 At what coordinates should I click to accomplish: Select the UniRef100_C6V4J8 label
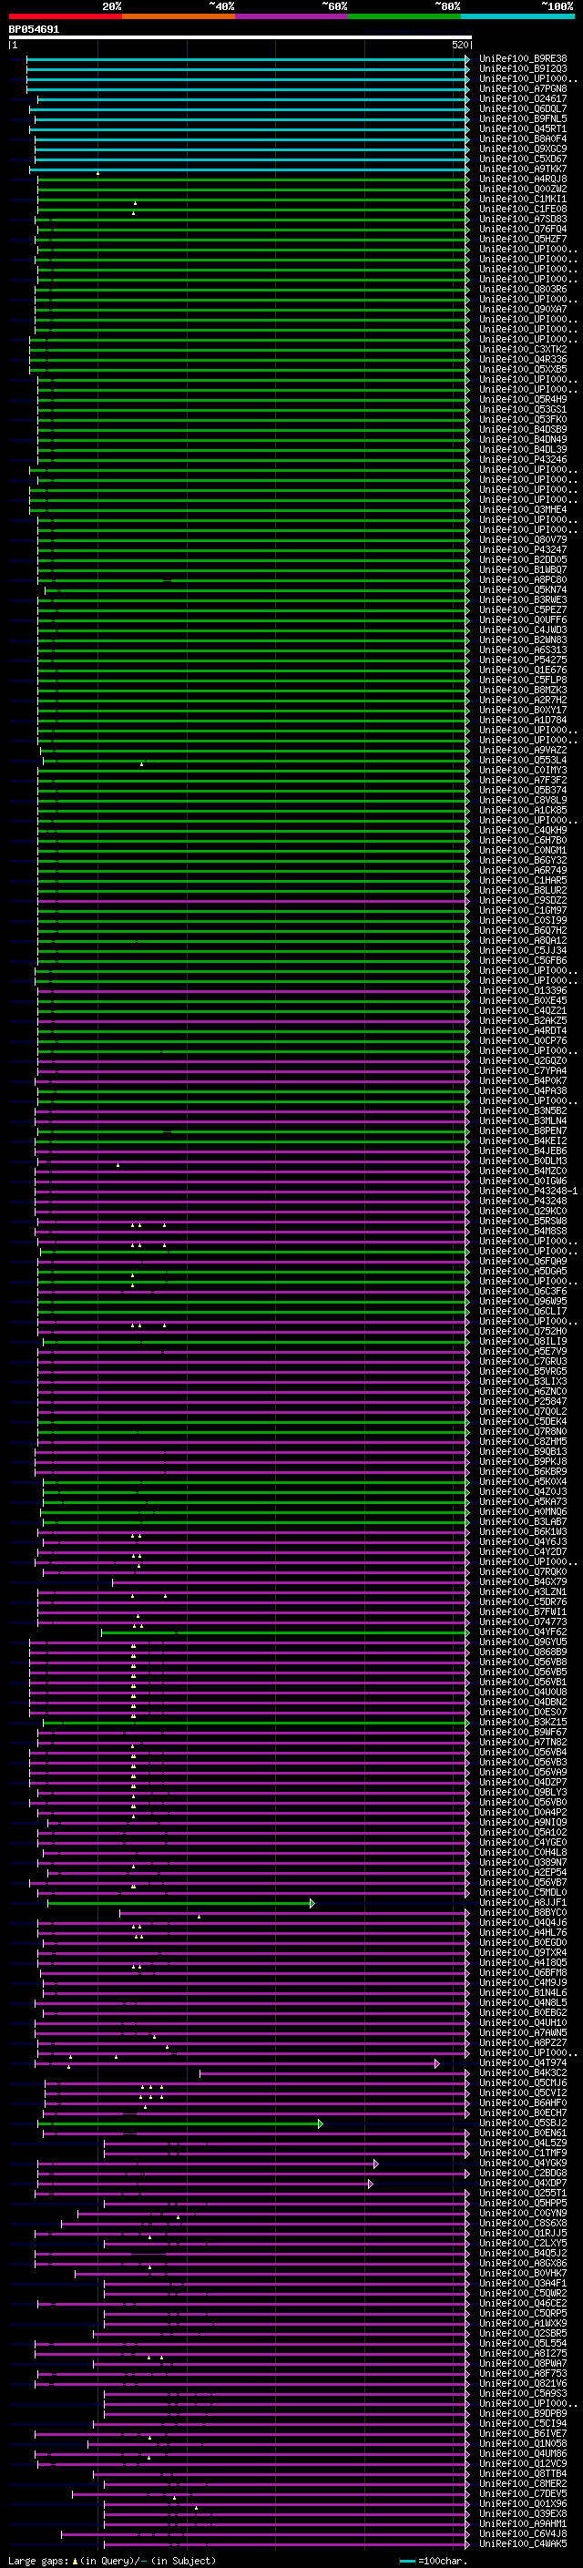click(x=523, y=2533)
